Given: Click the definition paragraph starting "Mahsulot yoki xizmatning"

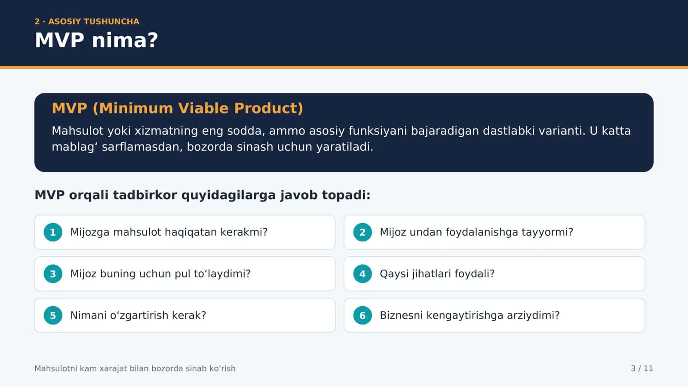Looking at the screenshot, I should 341,138.
